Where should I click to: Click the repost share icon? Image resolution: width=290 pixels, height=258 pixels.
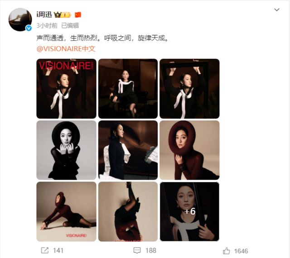[44, 250]
